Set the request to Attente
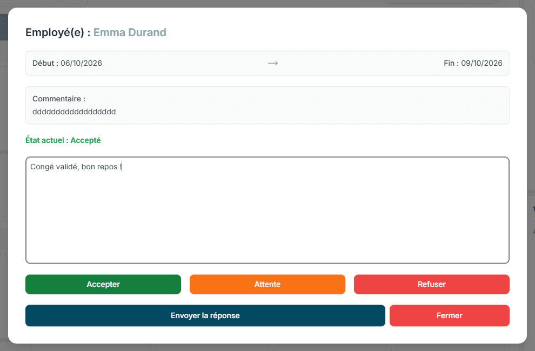Viewport: 535px width, 351px height. 267,284
